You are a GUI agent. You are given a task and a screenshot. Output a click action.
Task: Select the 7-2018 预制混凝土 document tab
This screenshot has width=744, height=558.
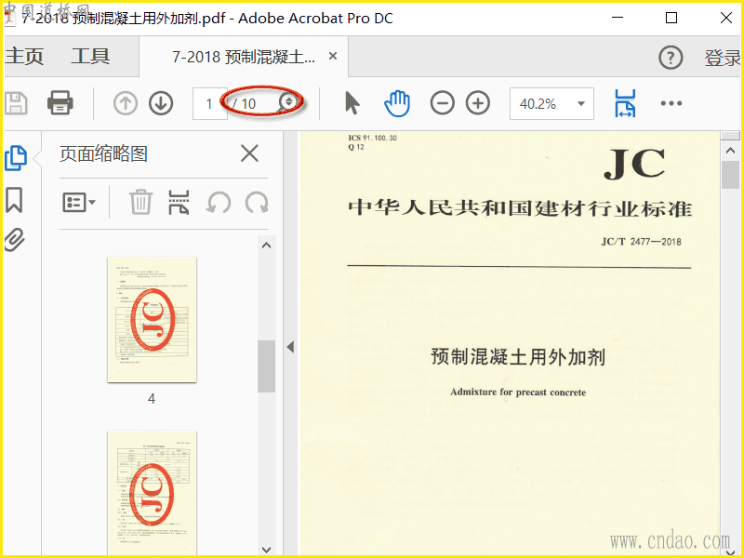[244, 57]
